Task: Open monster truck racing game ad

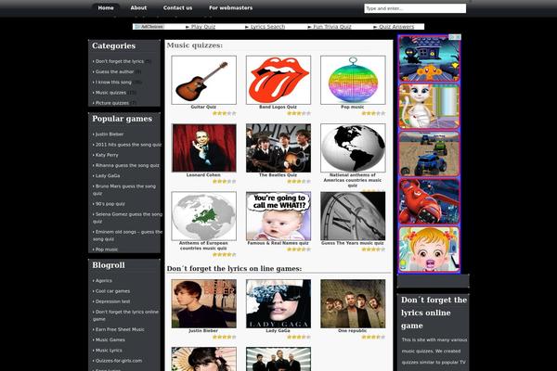Action: tap(429, 154)
